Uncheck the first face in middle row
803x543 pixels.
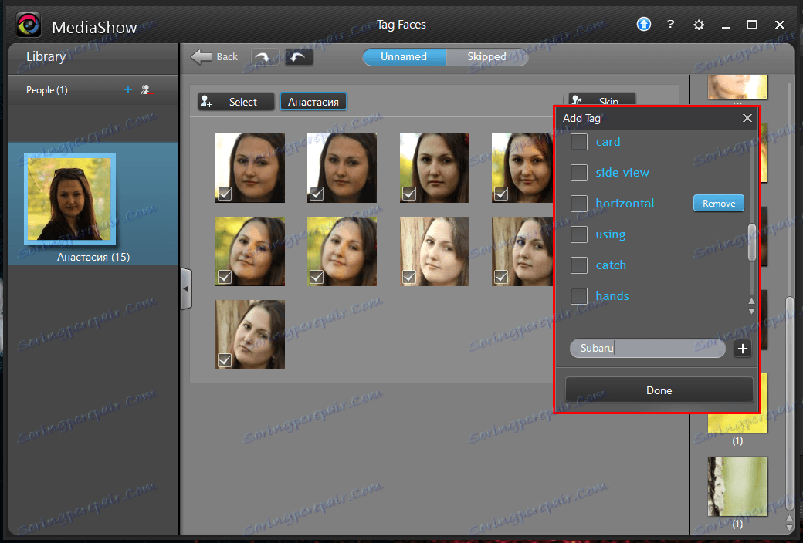pyautogui.click(x=225, y=277)
